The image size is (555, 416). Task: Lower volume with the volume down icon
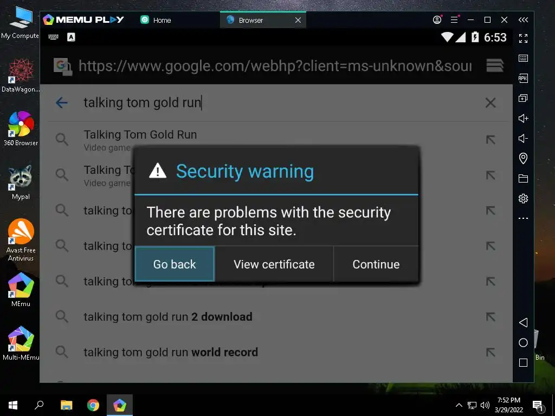point(523,138)
